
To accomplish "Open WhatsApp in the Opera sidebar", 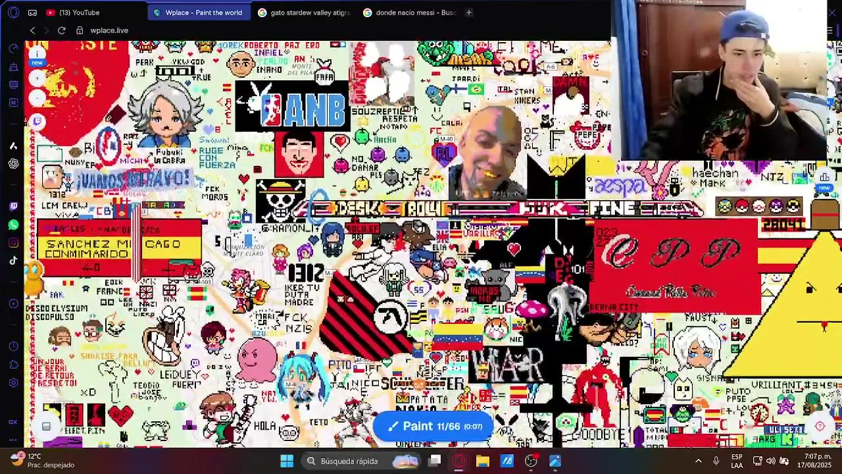I will [13, 225].
